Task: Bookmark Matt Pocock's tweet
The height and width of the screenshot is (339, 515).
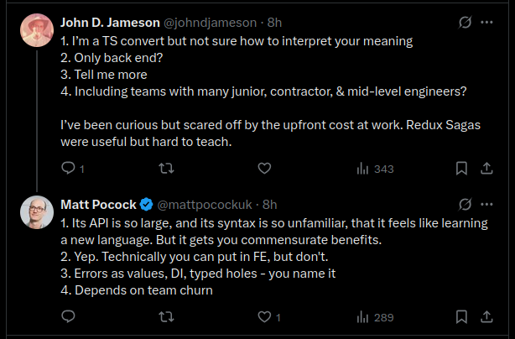Action: (x=460, y=317)
